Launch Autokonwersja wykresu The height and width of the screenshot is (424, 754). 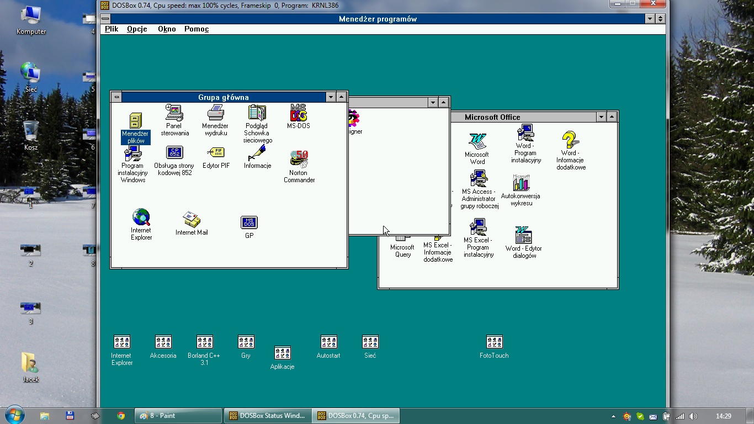click(520, 185)
